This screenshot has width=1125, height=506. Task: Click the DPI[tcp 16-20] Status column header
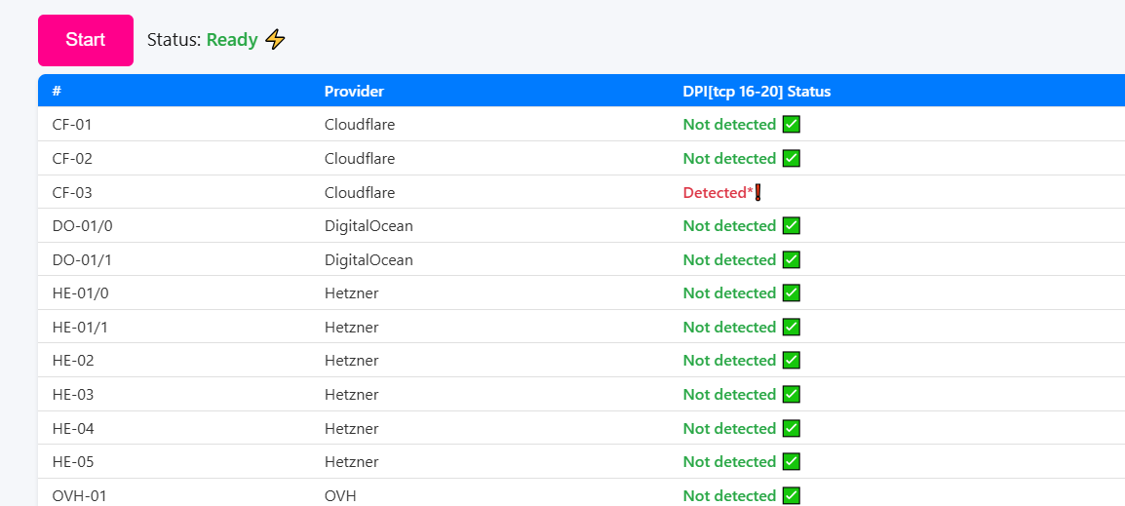[756, 91]
